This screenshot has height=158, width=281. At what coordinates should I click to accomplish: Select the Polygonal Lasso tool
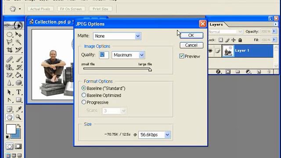[x=9, y=42]
